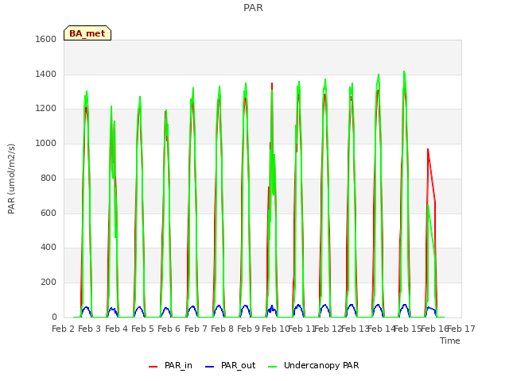Click the 800 y-axis tick label
The height and width of the screenshot is (381, 509).
point(49,178)
